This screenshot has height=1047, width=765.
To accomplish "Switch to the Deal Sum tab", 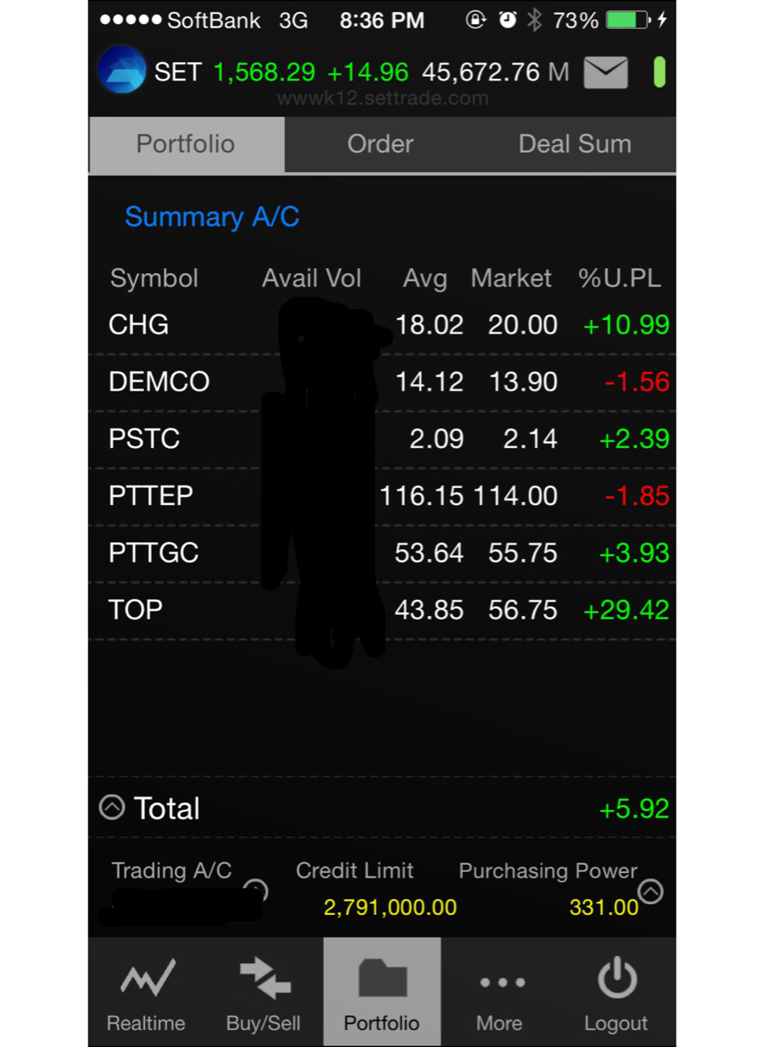I will click(575, 144).
